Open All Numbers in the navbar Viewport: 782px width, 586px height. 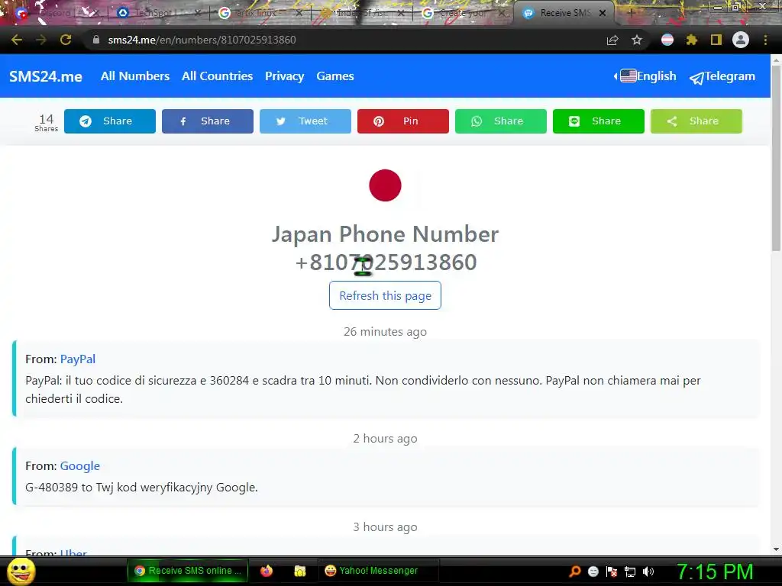(x=134, y=76)
